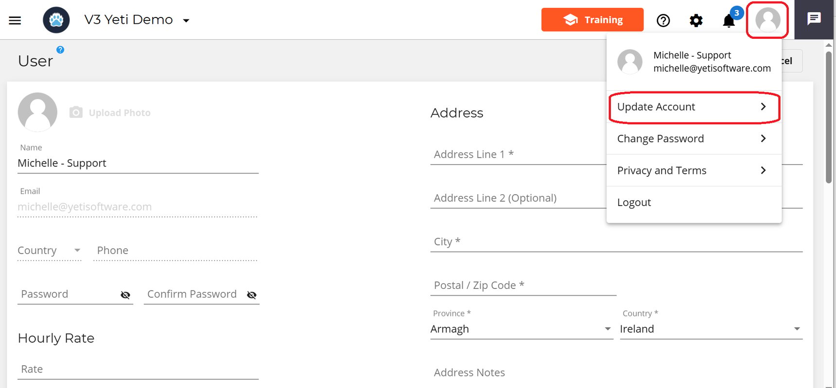The width and height of the screenshot is (836, 388).
Task: Open the Province dropdown showing Armagh
Action: point(522,329)
